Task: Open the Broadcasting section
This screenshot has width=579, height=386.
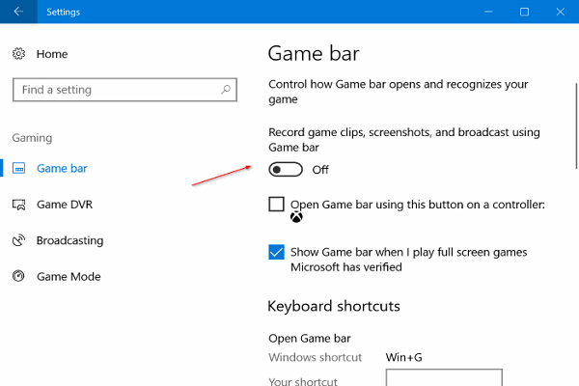Action: pyautogui.click(x=69, y=240)
